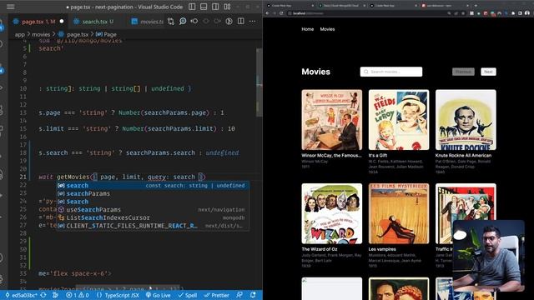The width and height of the screenshot is (534, 300).
Task: Split the editor to the right
Action: 241,21
